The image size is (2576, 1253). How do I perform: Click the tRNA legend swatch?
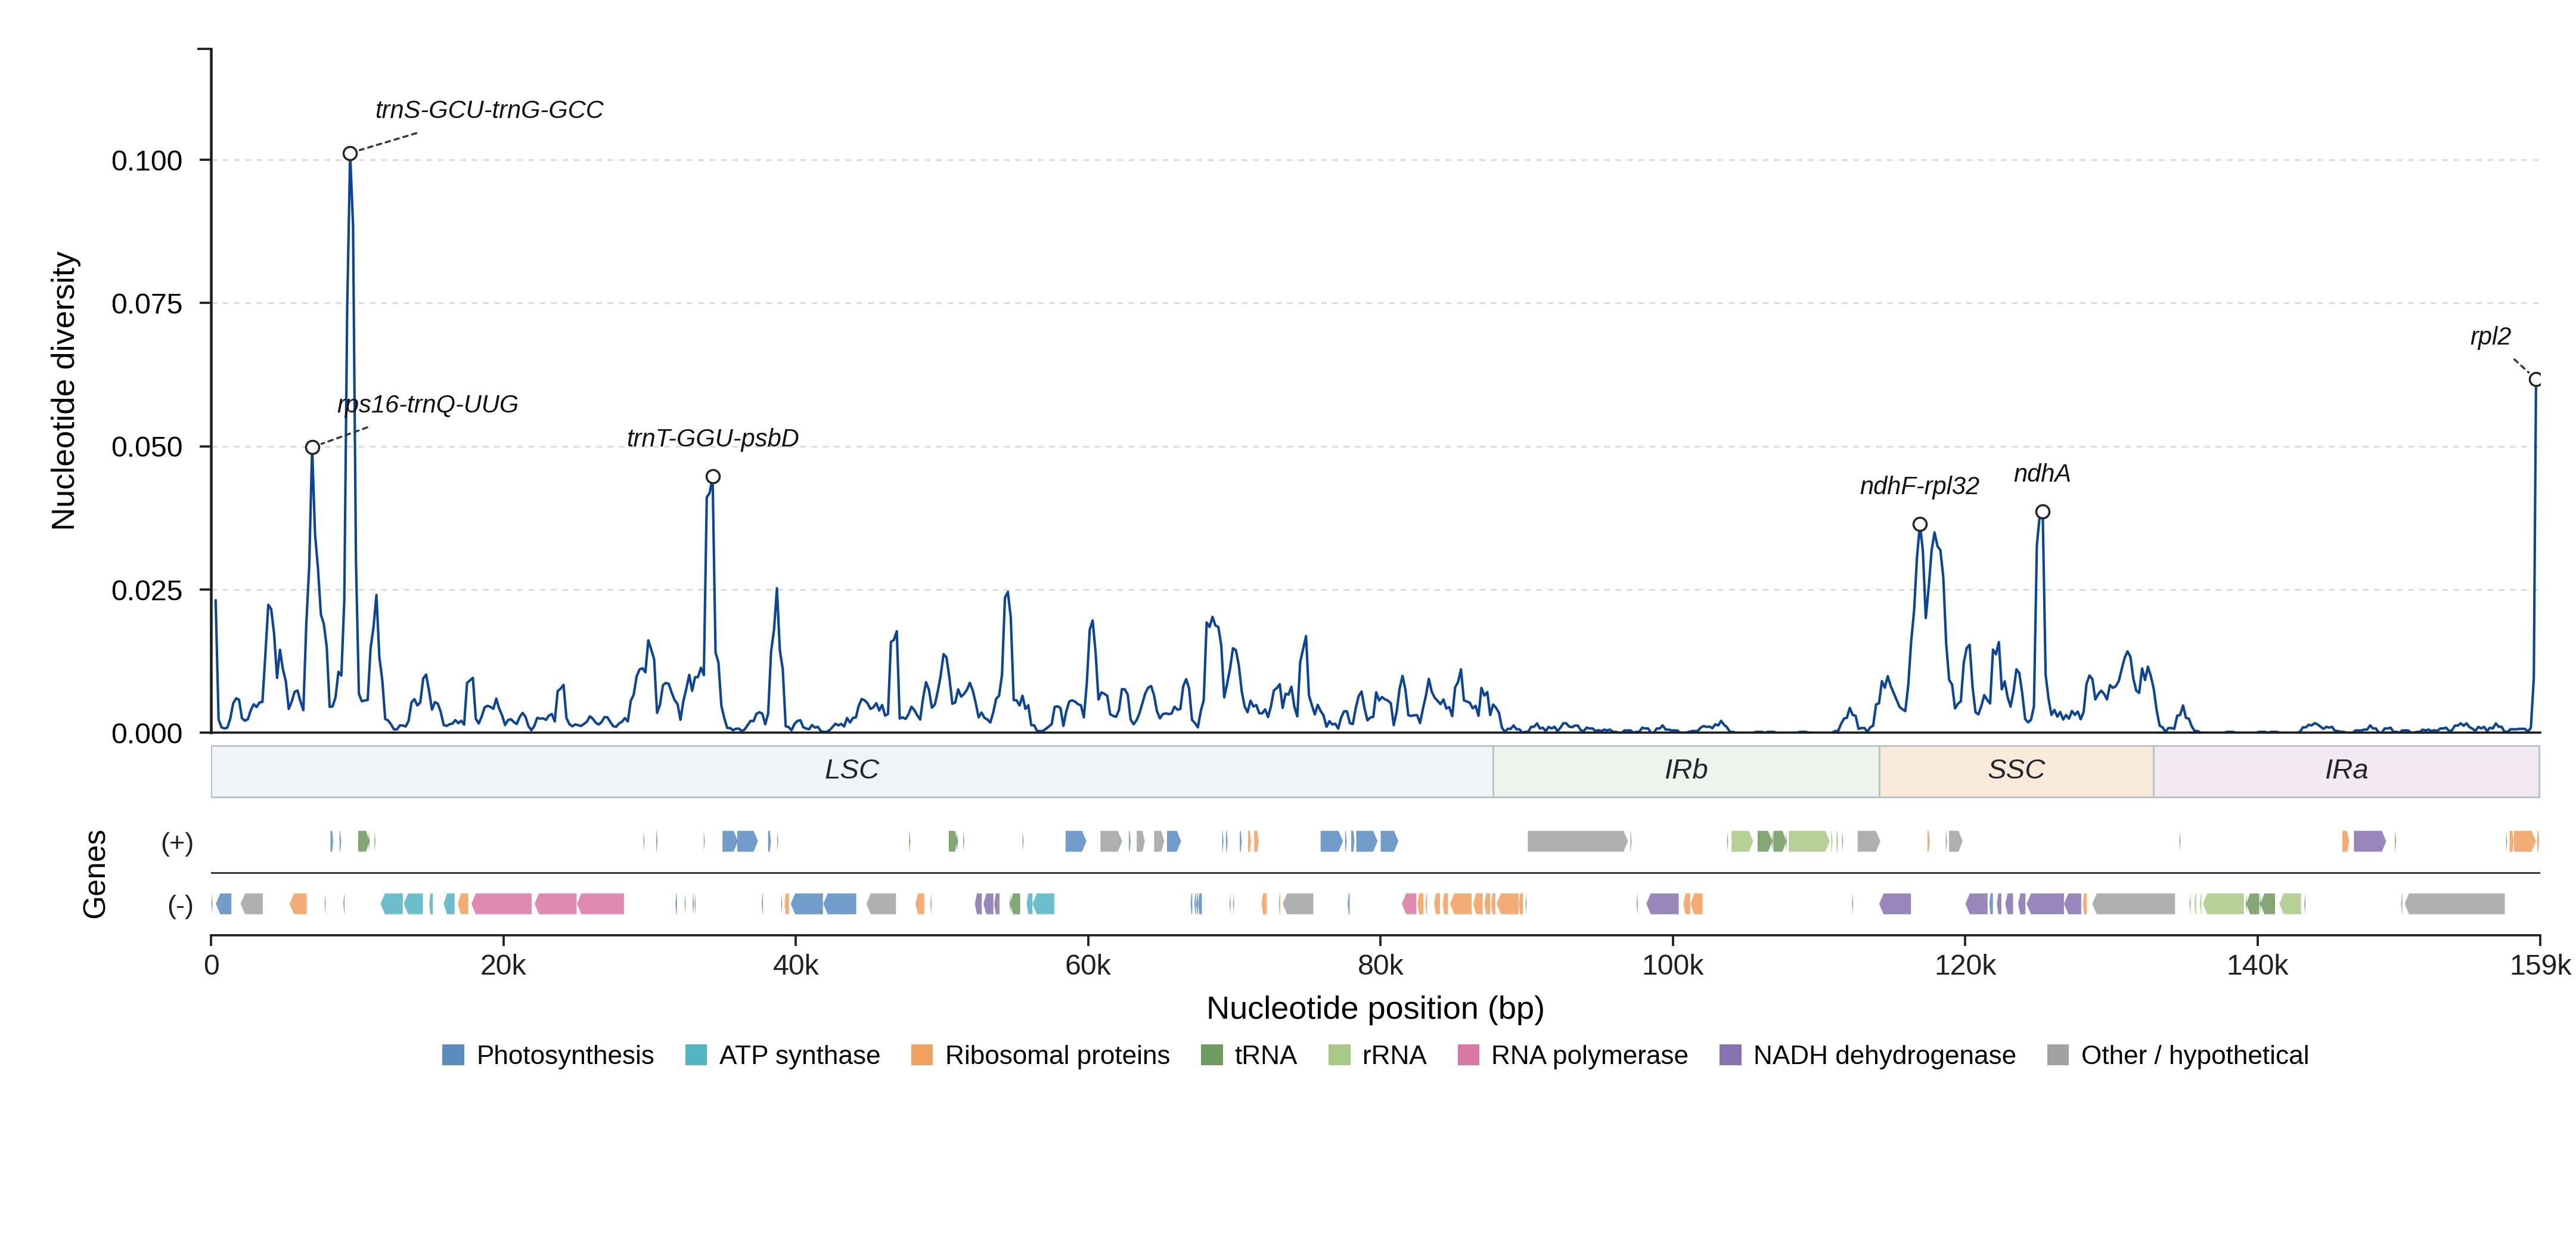coord(1211,1055)
